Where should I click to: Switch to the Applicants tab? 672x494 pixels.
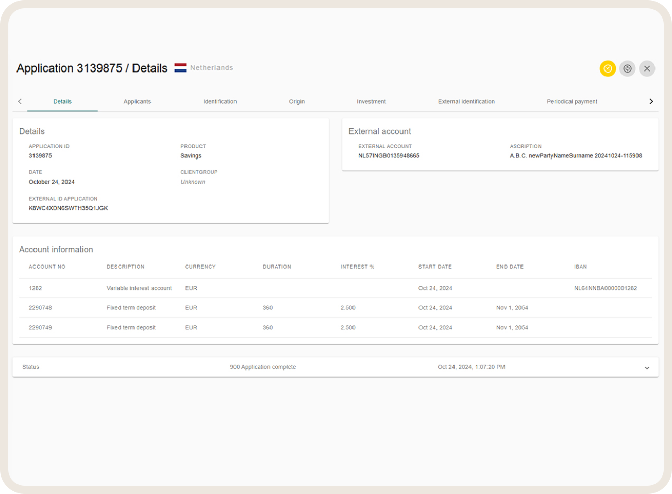point(137,101)
